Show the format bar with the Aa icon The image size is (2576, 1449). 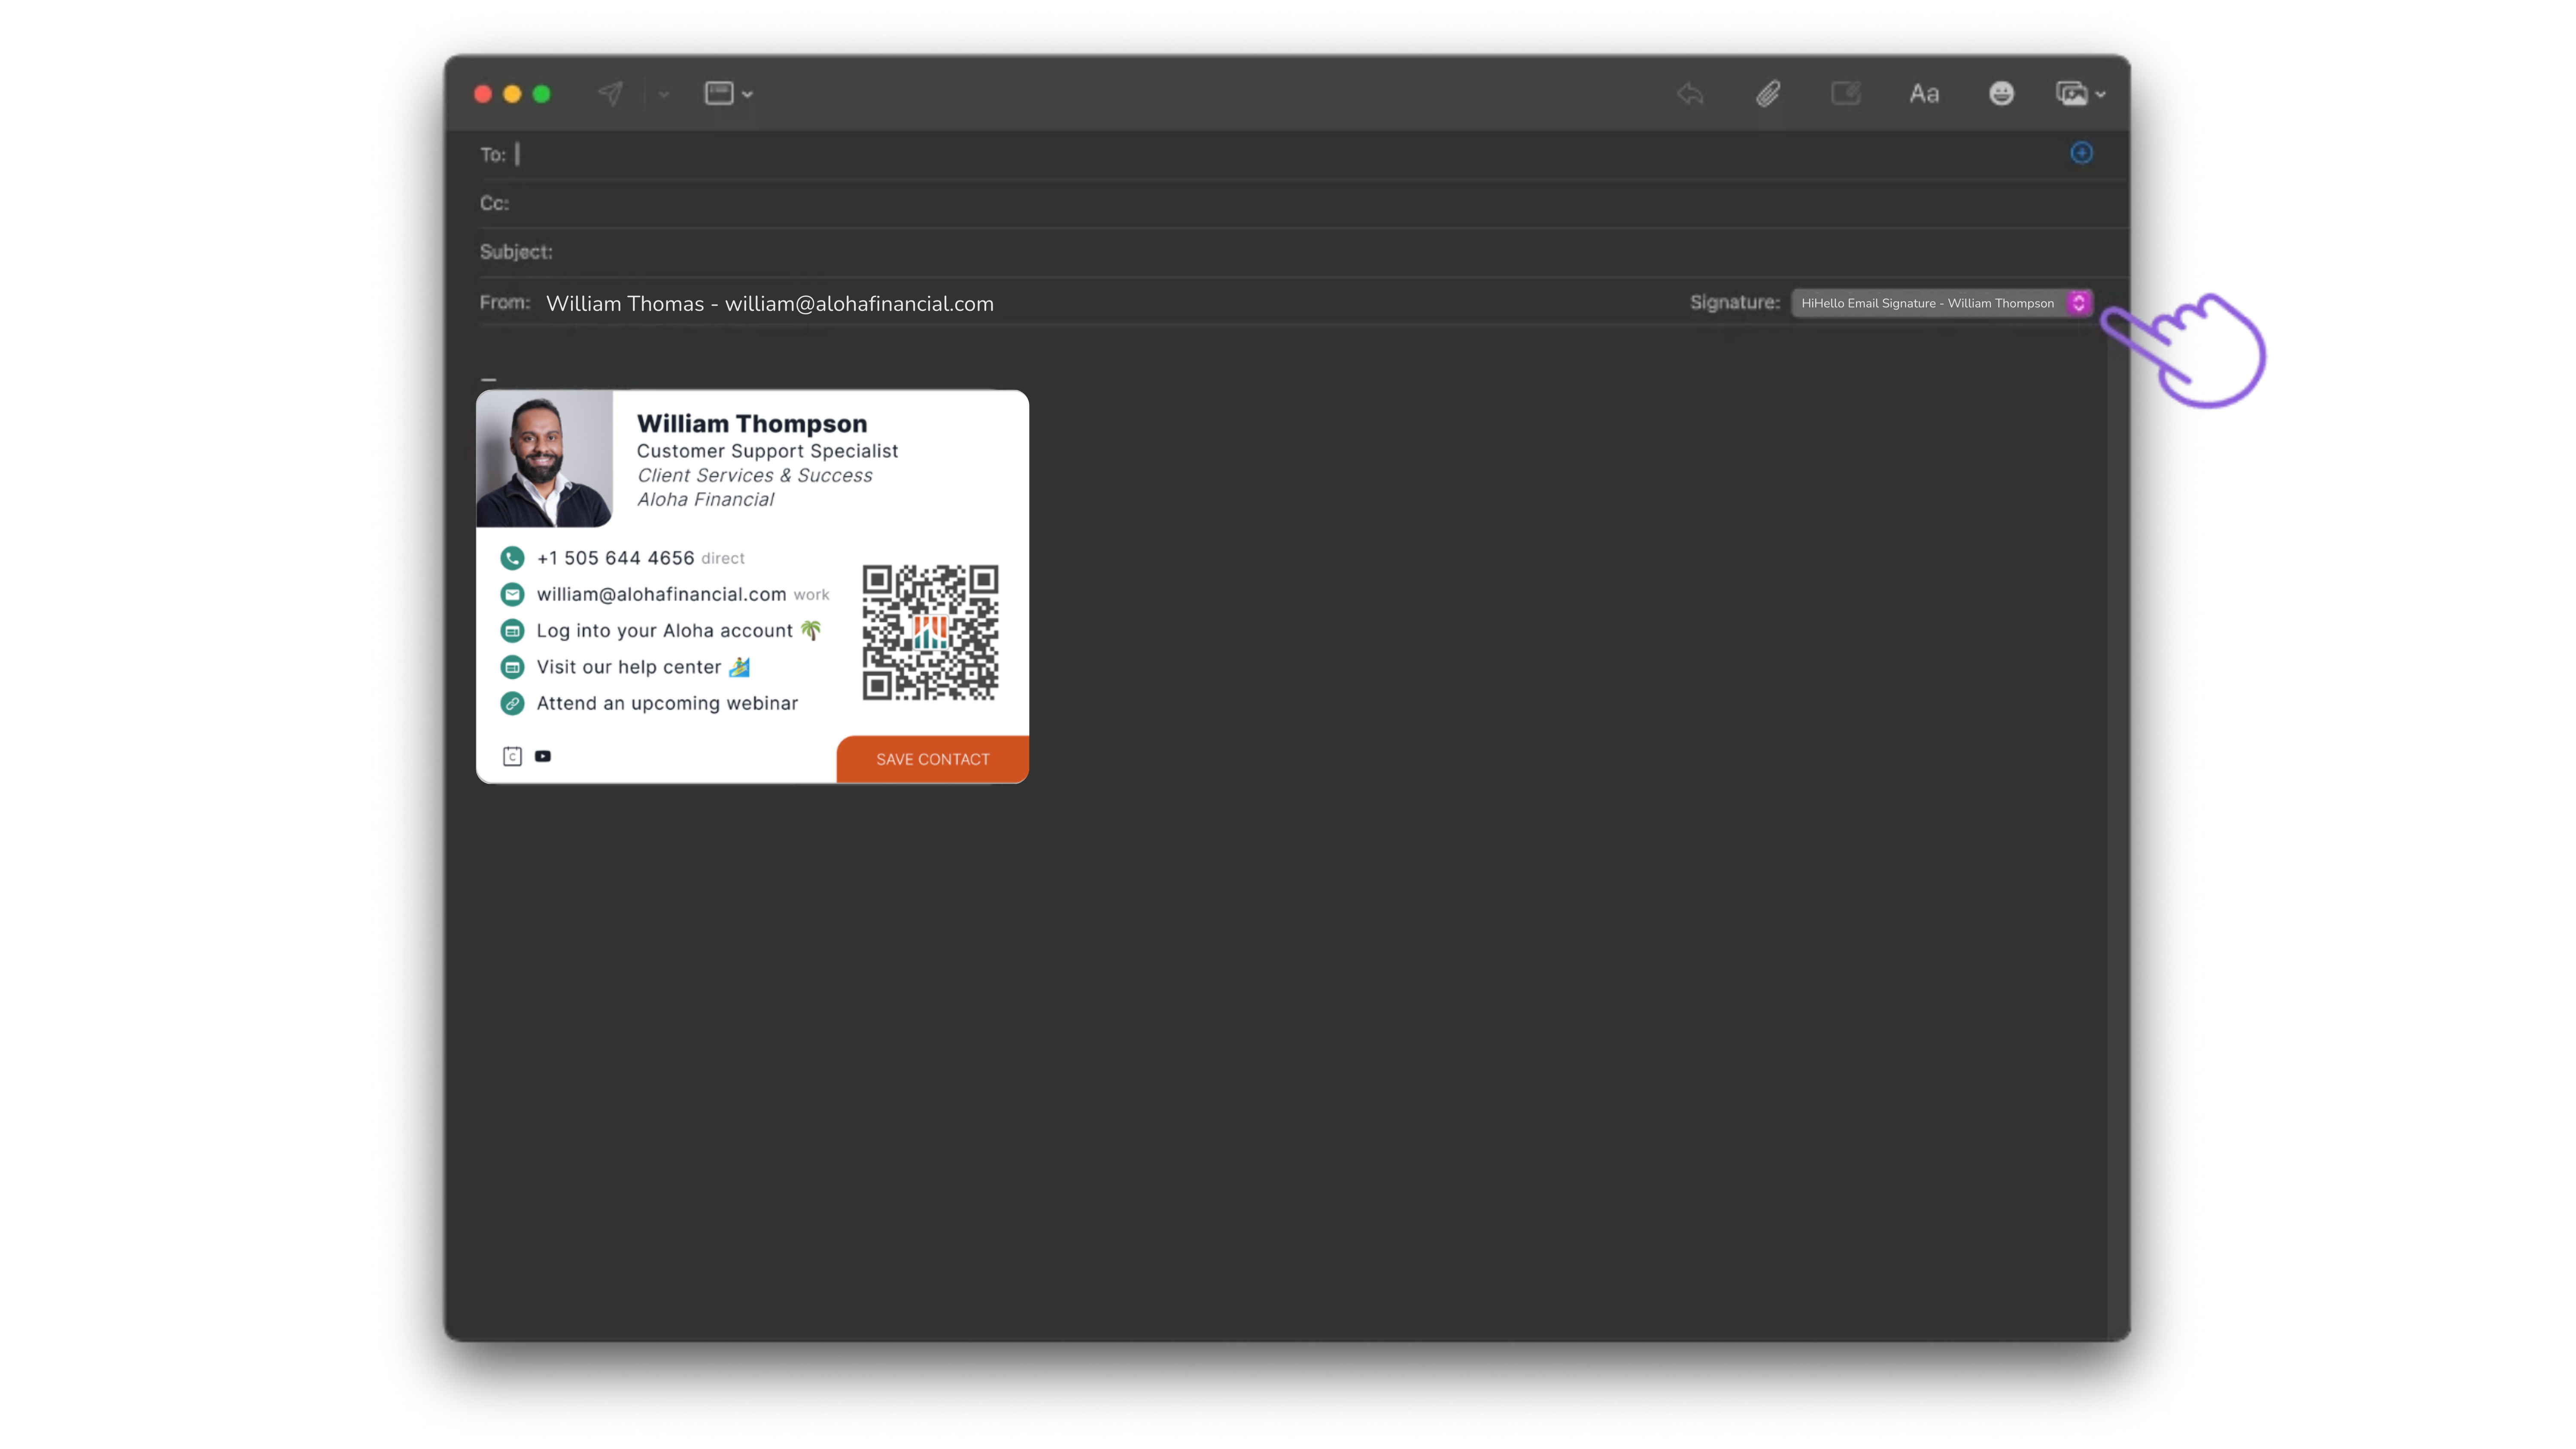click(1924, 94)
